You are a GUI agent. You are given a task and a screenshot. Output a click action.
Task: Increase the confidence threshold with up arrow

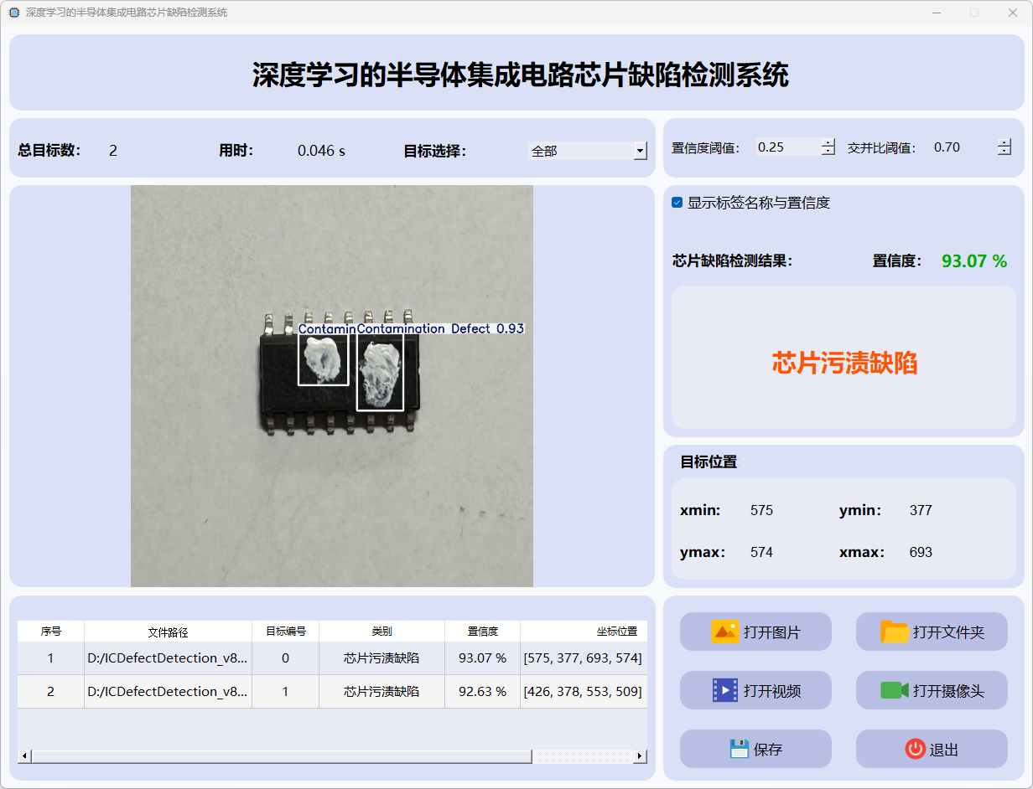tap(828, 142)
